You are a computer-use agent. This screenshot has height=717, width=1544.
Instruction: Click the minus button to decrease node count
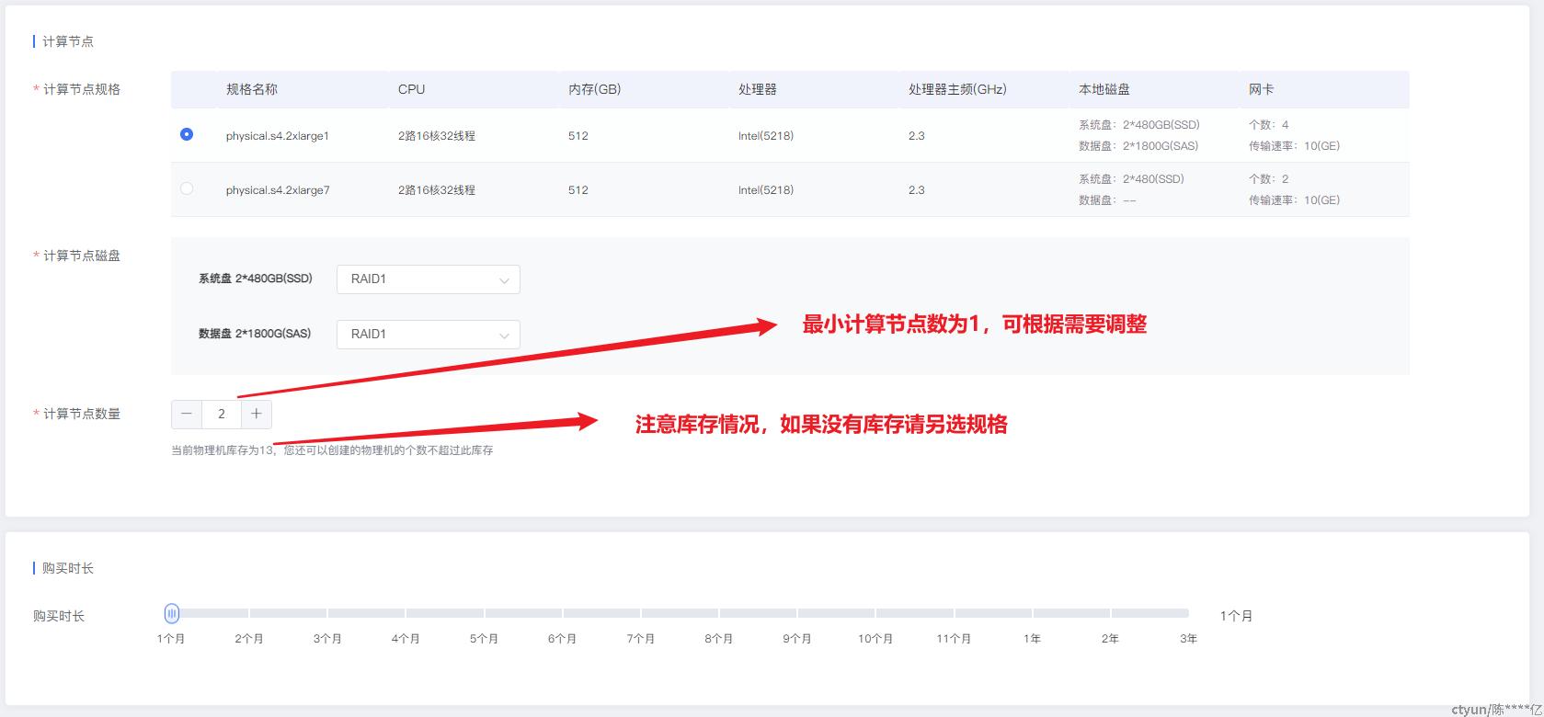(x=187, y=414)
